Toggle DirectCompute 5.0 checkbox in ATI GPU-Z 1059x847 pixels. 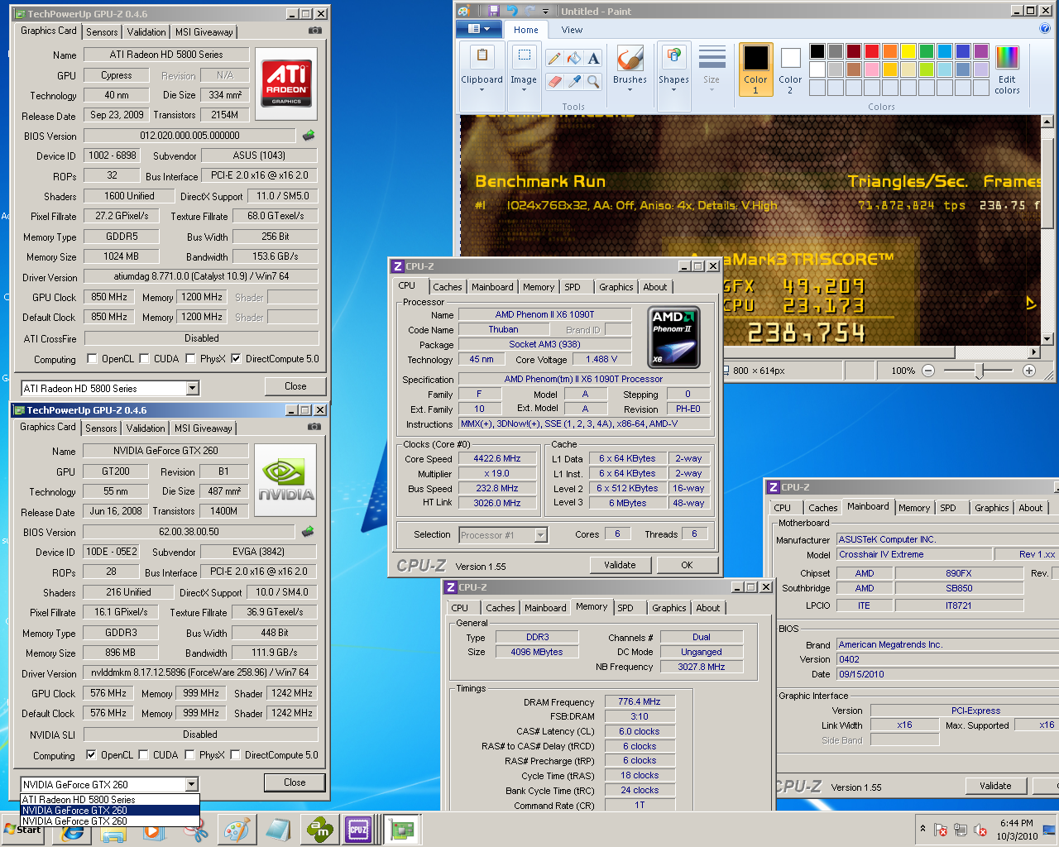point(237,359)
